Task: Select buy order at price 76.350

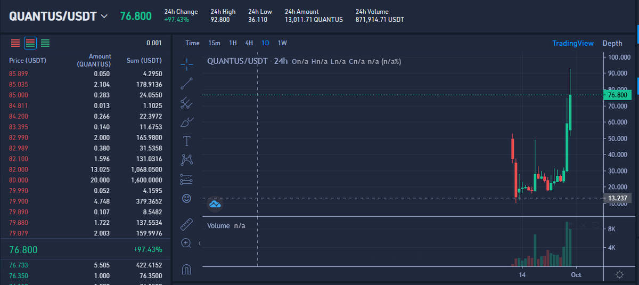Action: 85,275
